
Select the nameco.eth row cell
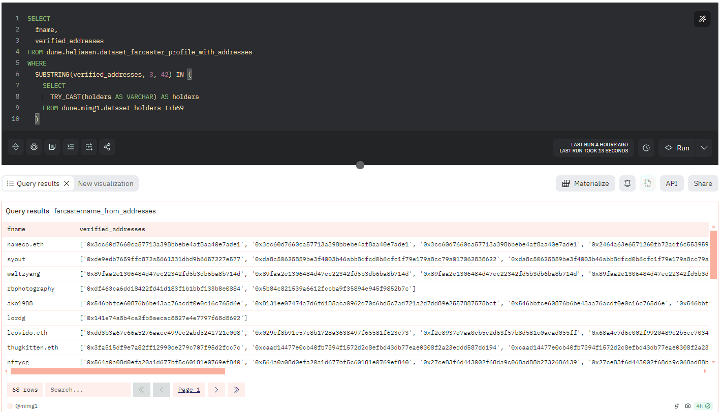coord(25,244)
